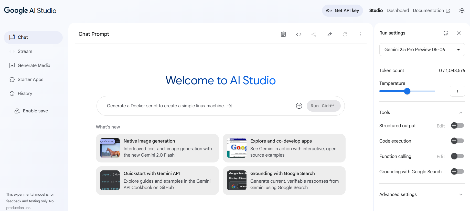This screenshot has width=470, height=211.
Task: Open the Explore and co-develop apps card
Action: point(284,148)
